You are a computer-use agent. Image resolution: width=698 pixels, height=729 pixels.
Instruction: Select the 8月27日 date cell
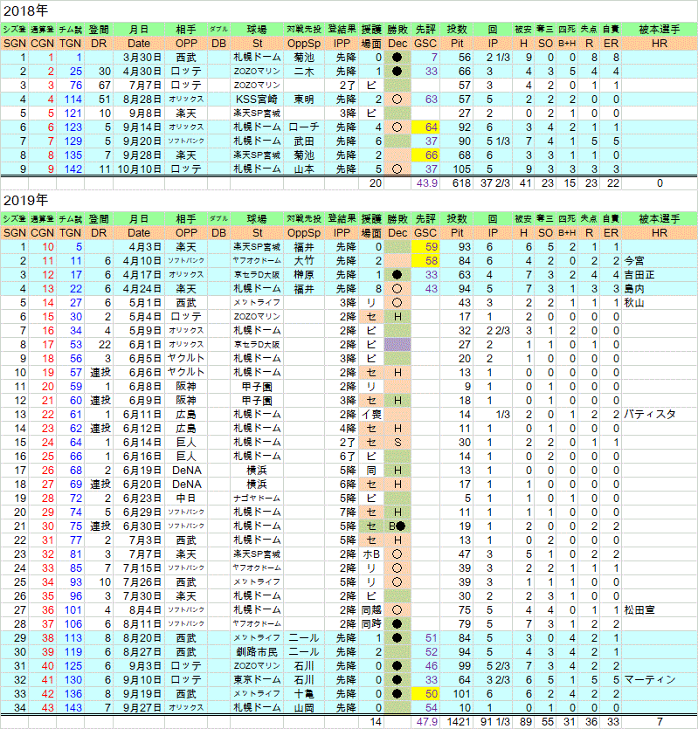tap(139, 651)
